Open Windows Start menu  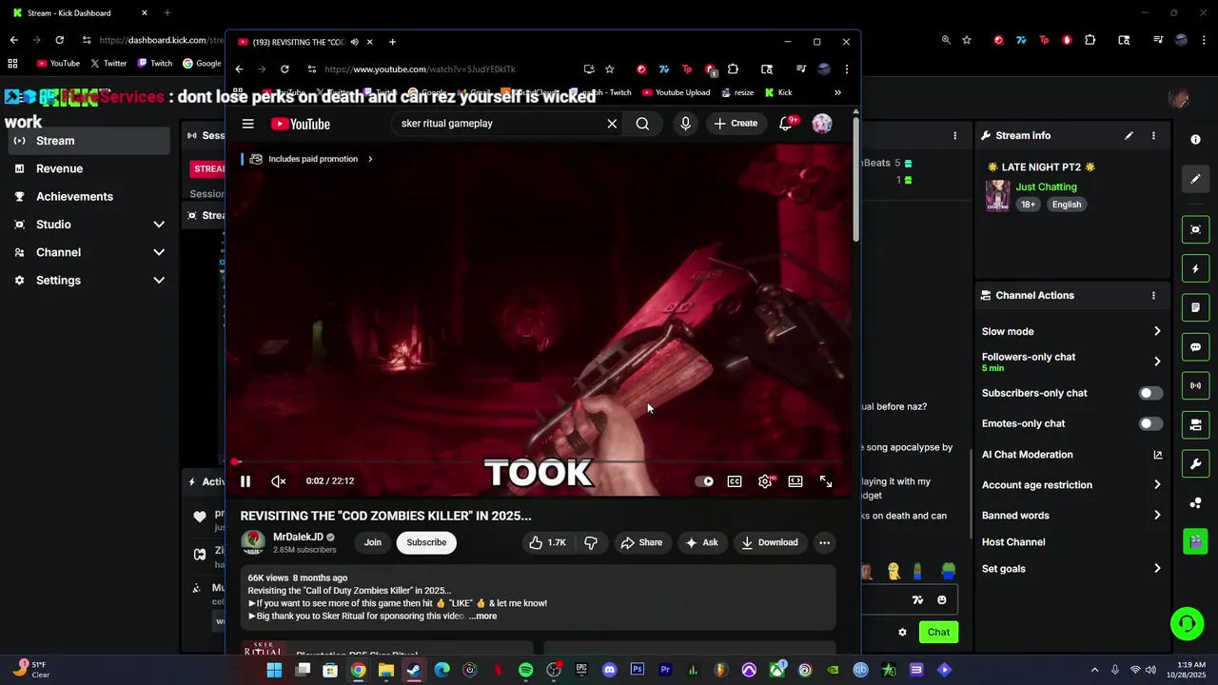(274, 670)
